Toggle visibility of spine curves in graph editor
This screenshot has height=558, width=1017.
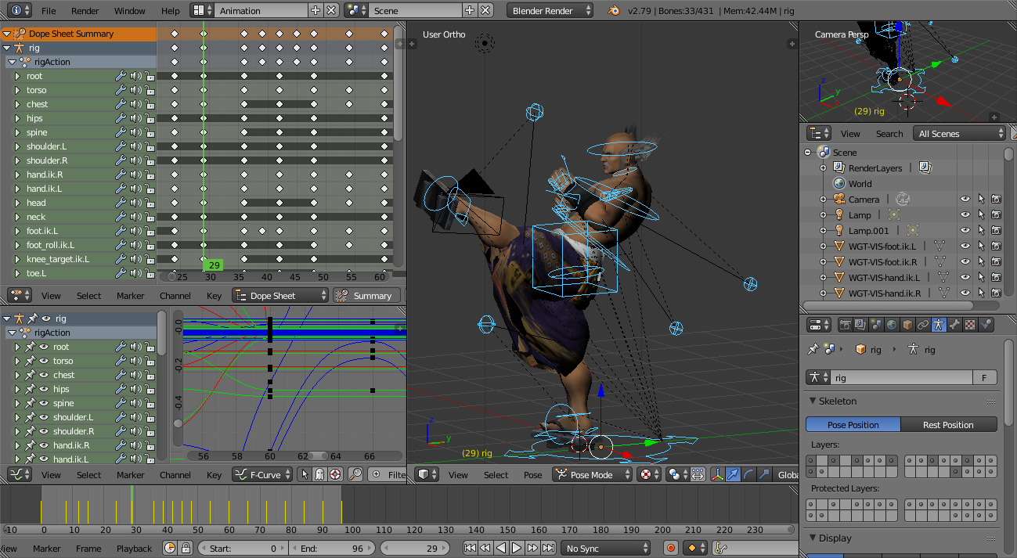point(44,403)
